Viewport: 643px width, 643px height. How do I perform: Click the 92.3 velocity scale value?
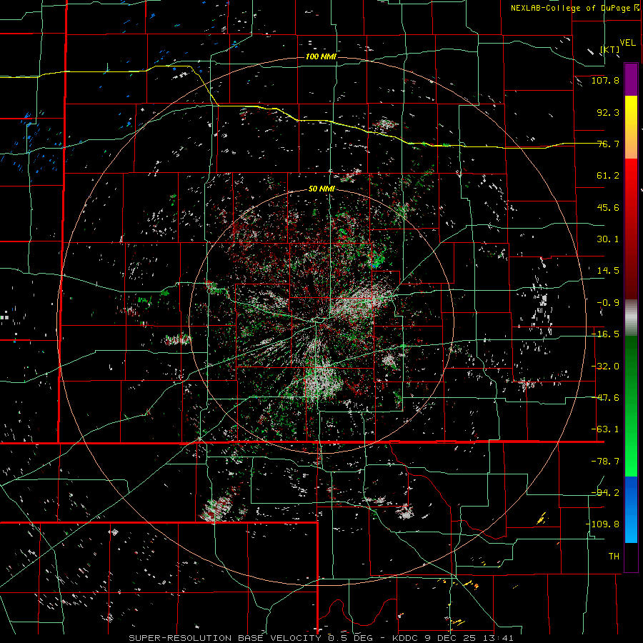point(608,112)
